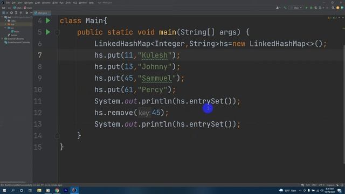
Task: Select Main class in project tree
Action: [15, 31]
